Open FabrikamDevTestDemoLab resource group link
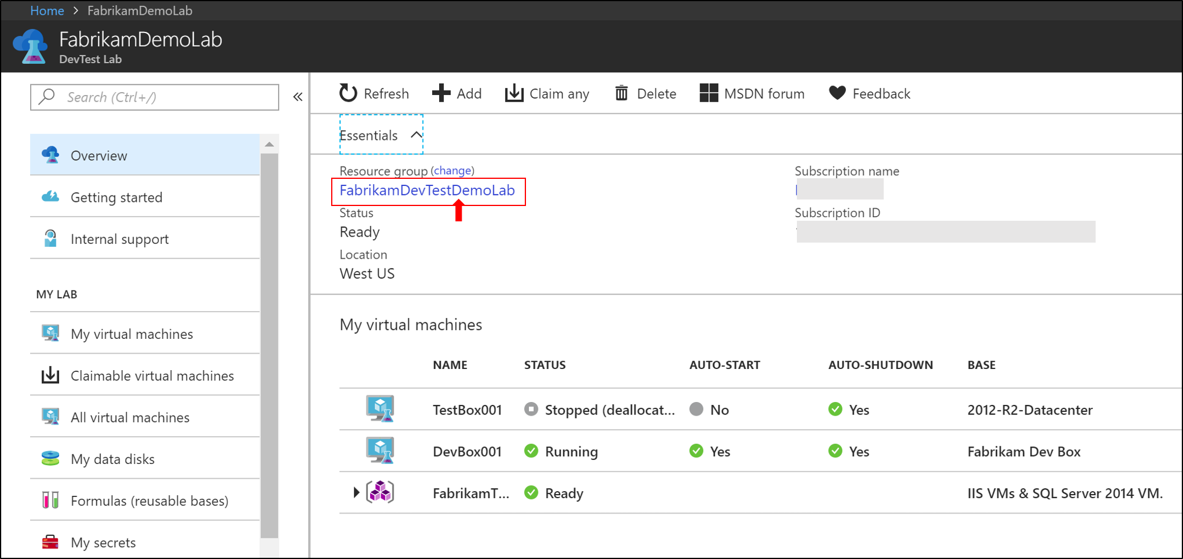Viewport: 1183px width, 559px height. tap(427, 190)
